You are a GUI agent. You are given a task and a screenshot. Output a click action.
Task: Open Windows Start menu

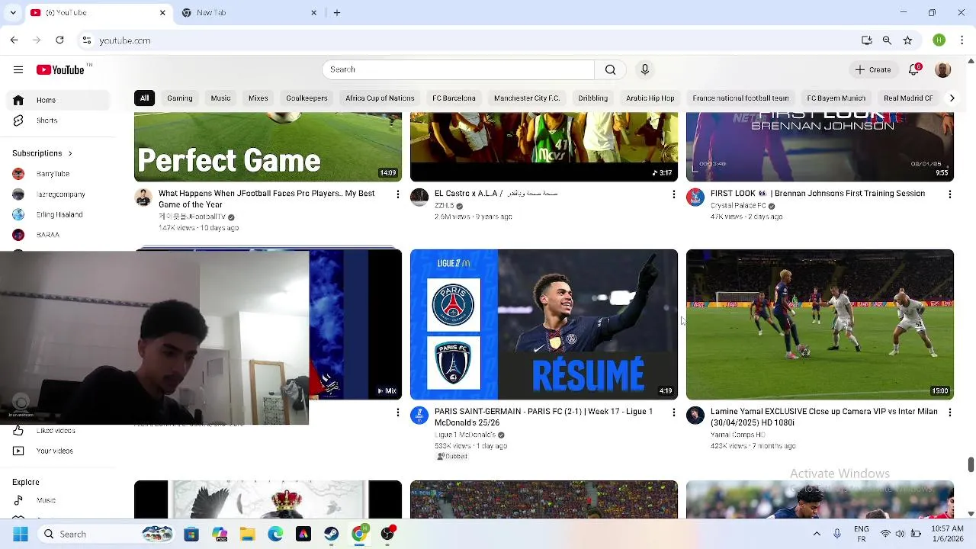[x=21, y=534]
